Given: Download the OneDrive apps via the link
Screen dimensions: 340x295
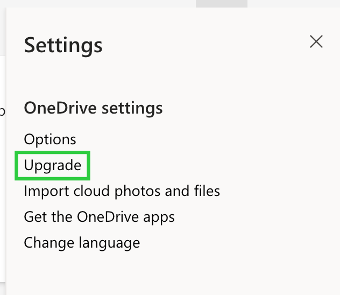Looking at the screenshot, I should point(100,217).
